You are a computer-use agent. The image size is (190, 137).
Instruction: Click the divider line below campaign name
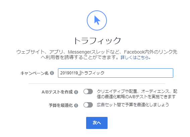pos(97,83)
